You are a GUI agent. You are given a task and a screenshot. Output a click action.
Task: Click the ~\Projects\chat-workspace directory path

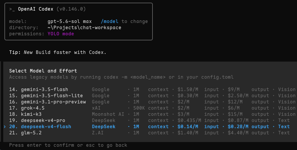84,28
